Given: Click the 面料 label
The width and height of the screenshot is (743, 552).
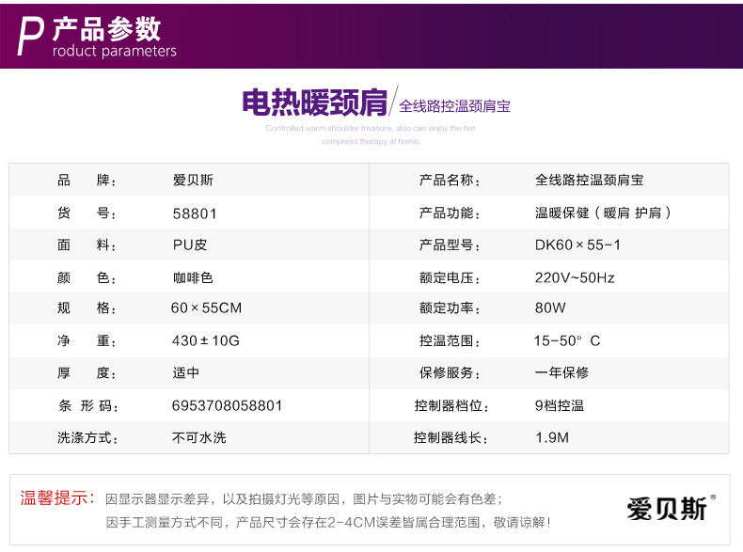Looking at the screenshot, I should 87,244.
